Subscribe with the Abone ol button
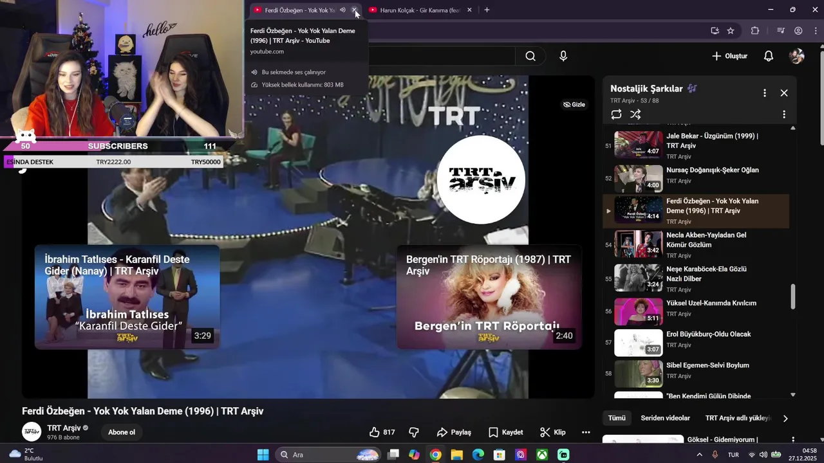 click(122, 432)
